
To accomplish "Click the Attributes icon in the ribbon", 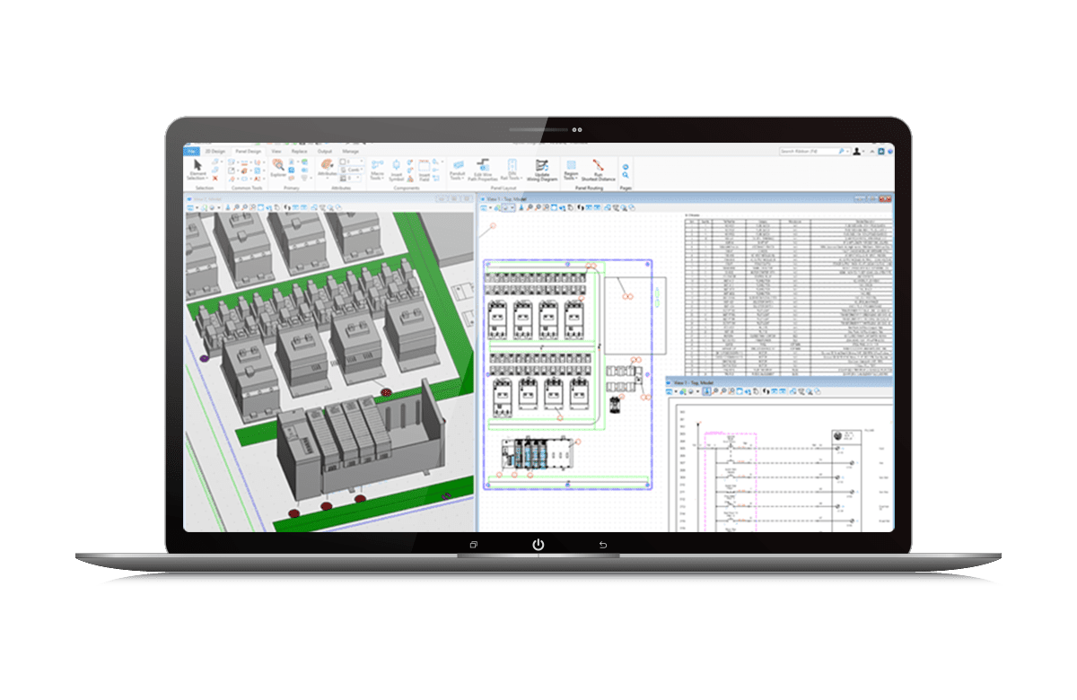I will pyautogui.click(x=325, y=167).
